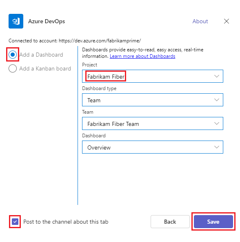Expand the Project dropdown showing Fabrikam Fiber

153,76
